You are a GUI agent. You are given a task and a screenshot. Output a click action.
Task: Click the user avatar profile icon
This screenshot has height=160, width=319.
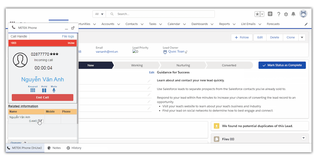click(x=303, y=14)
